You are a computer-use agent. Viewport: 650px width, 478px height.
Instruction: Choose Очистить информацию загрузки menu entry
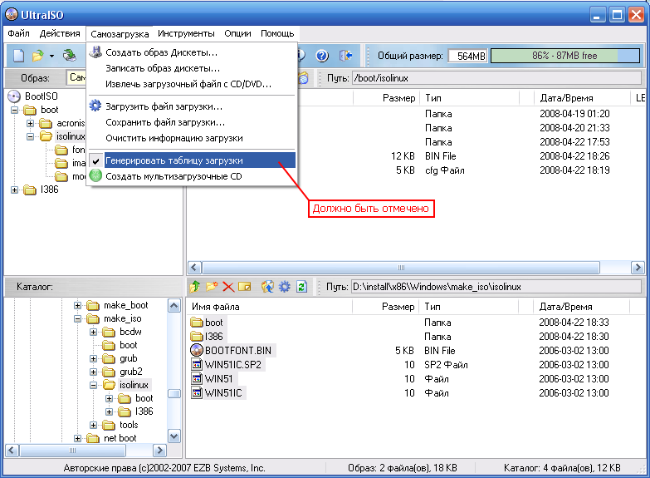[x=192, y=138]
